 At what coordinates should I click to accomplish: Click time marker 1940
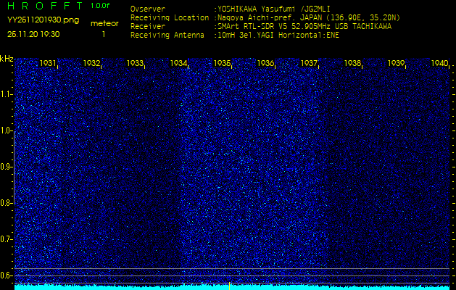(x=439, y=63)
